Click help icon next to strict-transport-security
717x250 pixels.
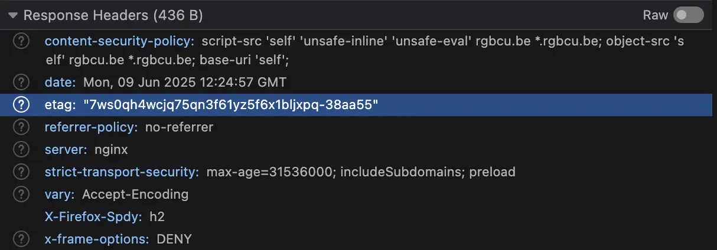pyautogui.click(x=21, y=172)
